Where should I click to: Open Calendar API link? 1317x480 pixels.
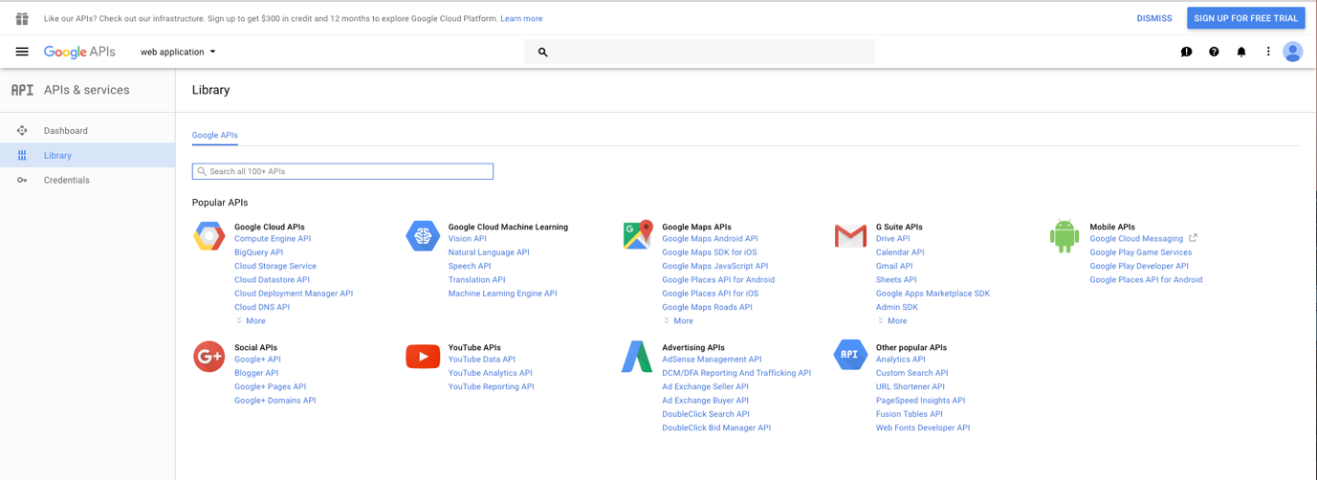[x=900, y=252]
